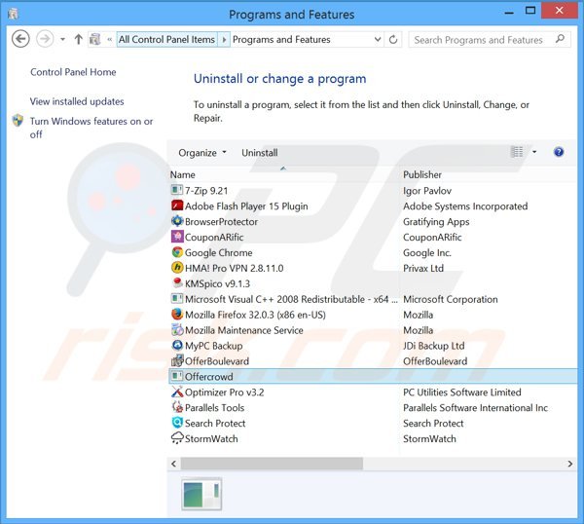Sort by the Name column header

pyautogui.click(x=183, y=174)
